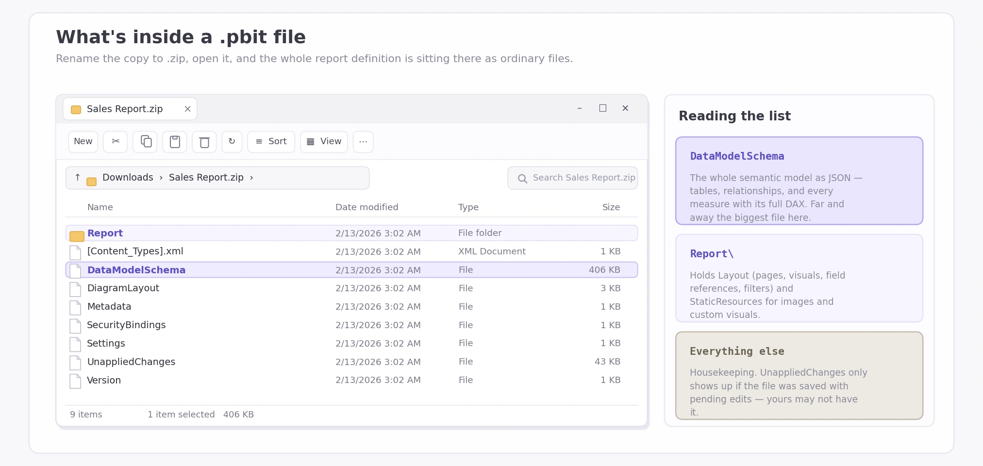Click the magnifier icon in the search box
Image resolution: width=983 pixels, height=466 pixels.
(522, 179)
